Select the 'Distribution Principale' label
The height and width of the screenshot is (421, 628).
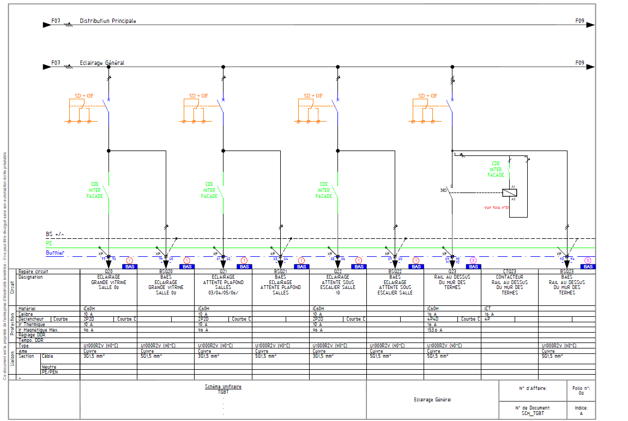[108, 21]
